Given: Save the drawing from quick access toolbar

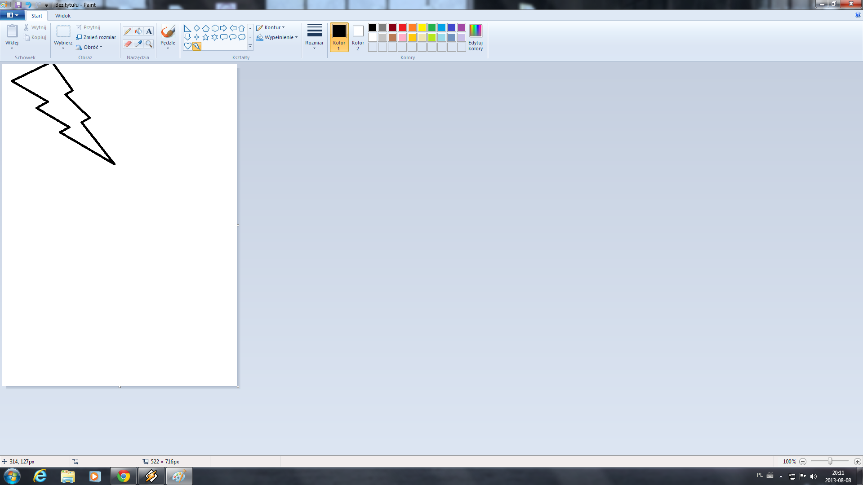Looking at the screenshot, I should pyautogui.click(x=18, y=4).
